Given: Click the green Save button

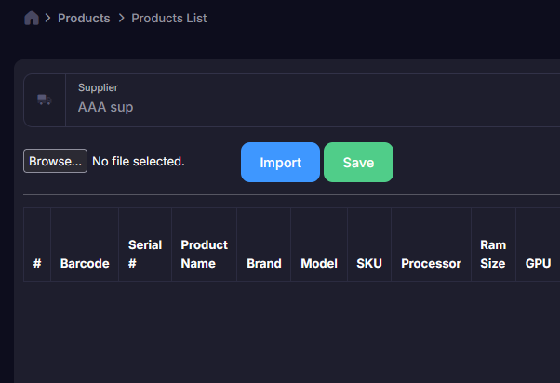Looking at the screenshot, I should (x=358, y=162).
